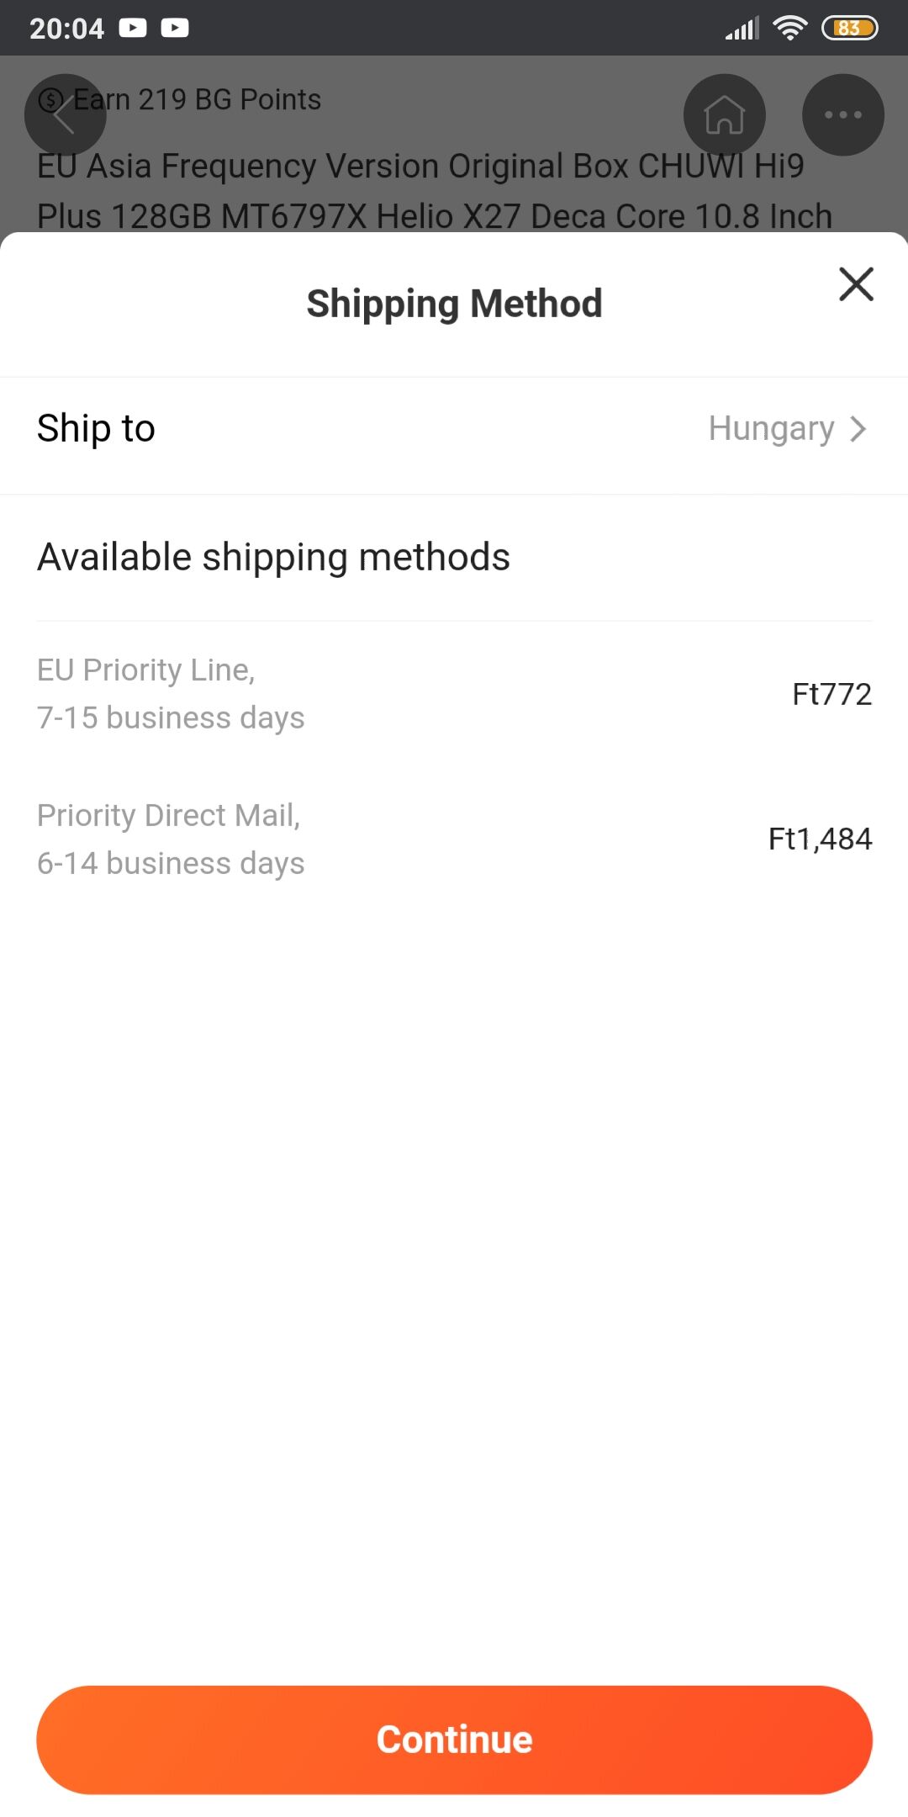Tap the Wi-Fi status icon
The width and height of the screenshot is (908, 1817).
coord(789,28)
